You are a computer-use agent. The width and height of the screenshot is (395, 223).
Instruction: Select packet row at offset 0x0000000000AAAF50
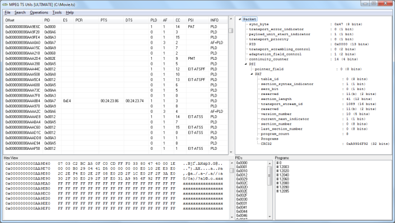(116, 149)
